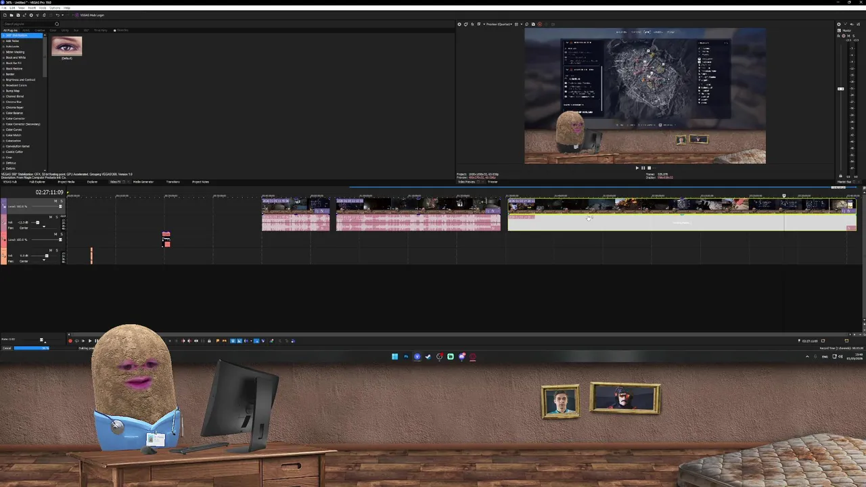Click the Open project folder icon
The width and height of the screenshot is (866, 487).
[12, 15]
